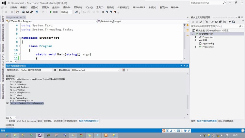
Task: Click the Quick Launch input field
Action: tap(206, 3)
